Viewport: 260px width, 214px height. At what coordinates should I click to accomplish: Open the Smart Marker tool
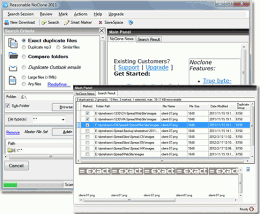(78, 22)
